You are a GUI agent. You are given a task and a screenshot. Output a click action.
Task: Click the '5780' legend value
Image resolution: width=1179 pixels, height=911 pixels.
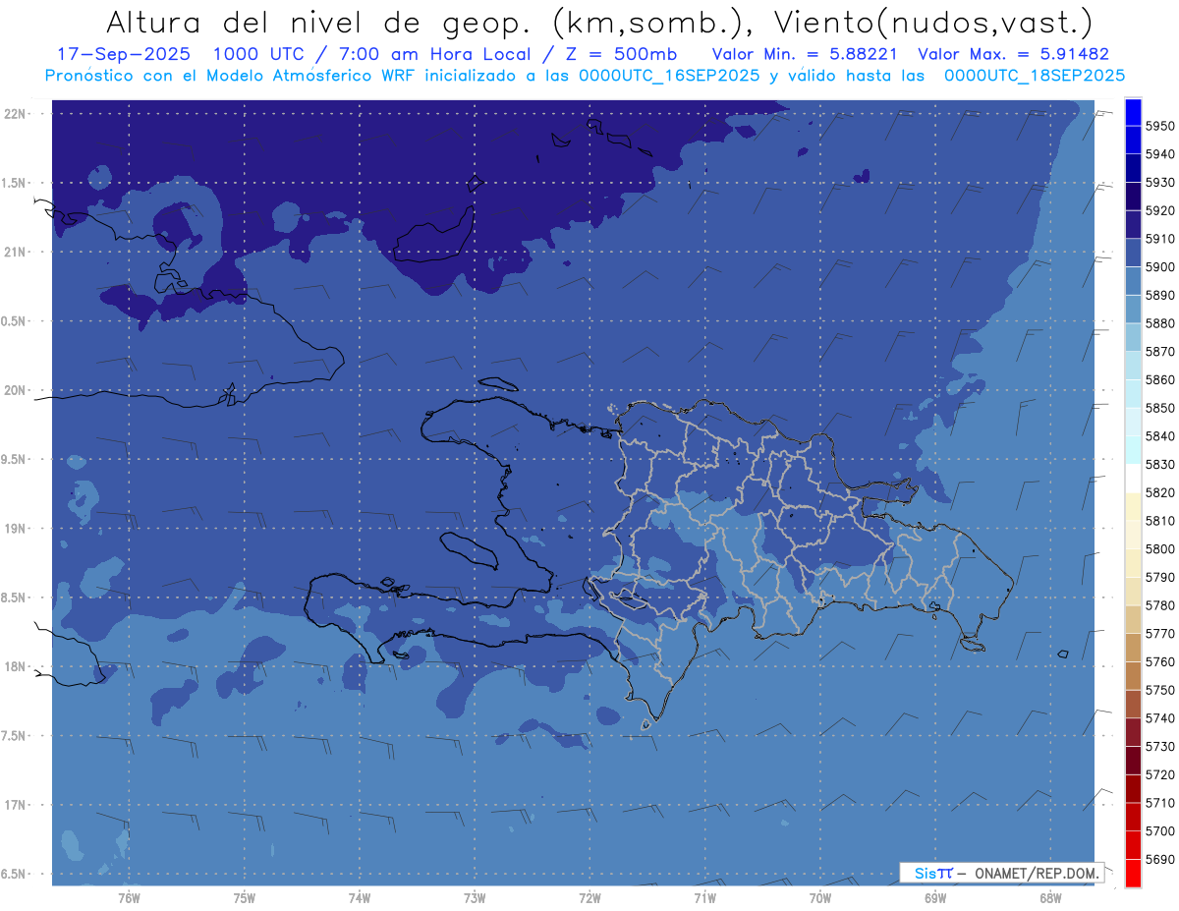click(1159, 605)
